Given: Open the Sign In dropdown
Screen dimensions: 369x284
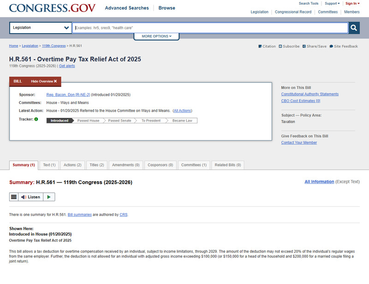Looking at the screenshot, I should point(352,4).
